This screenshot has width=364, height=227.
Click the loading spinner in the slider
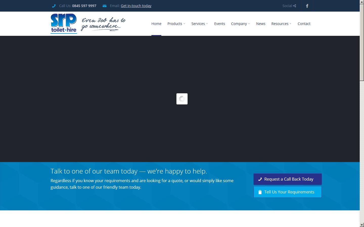182,99
